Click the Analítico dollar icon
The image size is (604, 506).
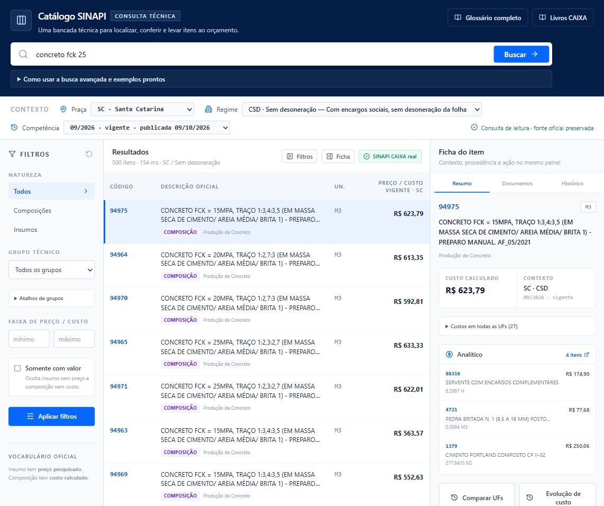(449, 355)
